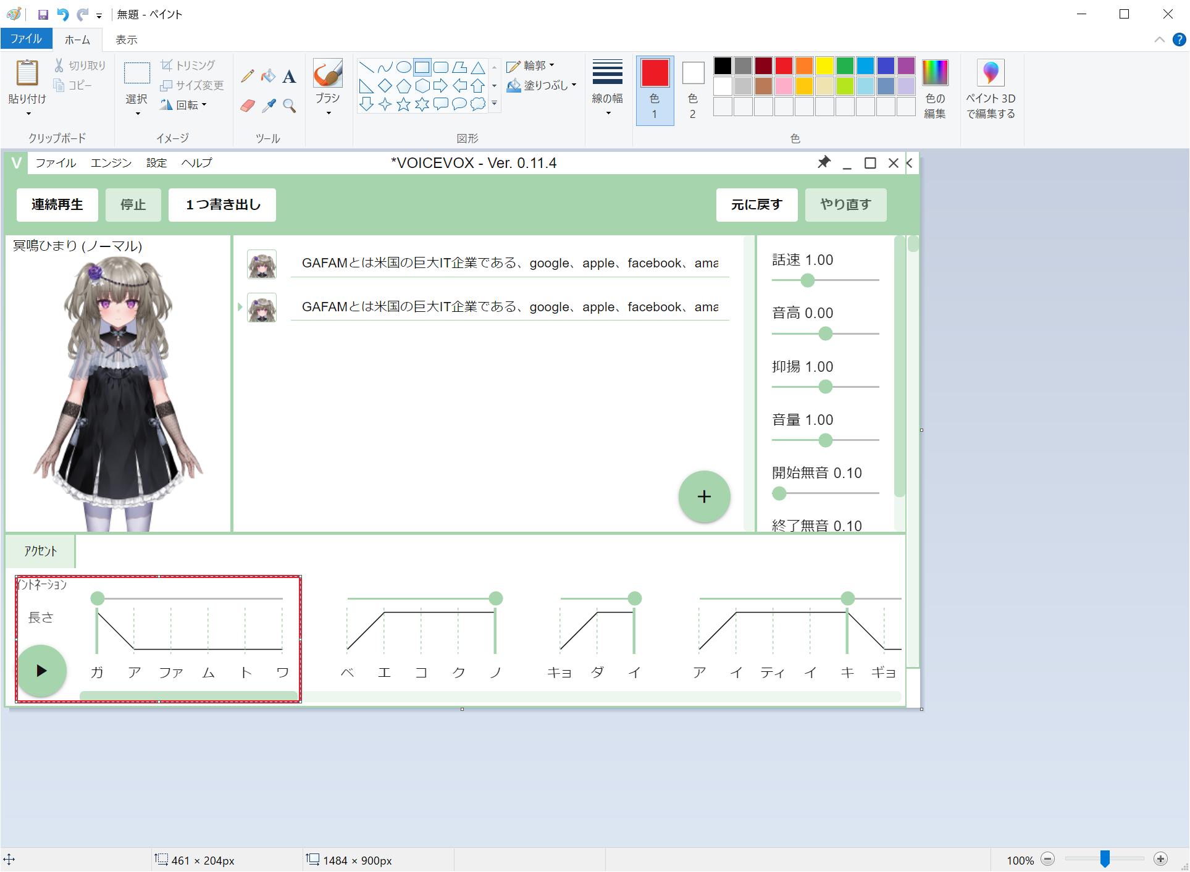
Task: Choose the Pentagon shape
Action: (403, 86)
